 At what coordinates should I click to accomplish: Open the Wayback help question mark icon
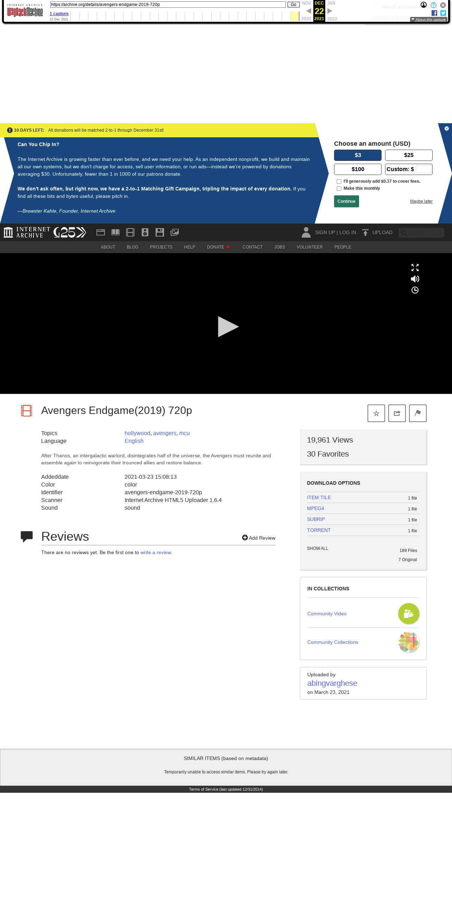tap(433, 5)
